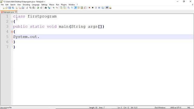The width and height of the screenshot is (194, 109).
Task: Click line number 1 in the margin
Action: (7, 16)
